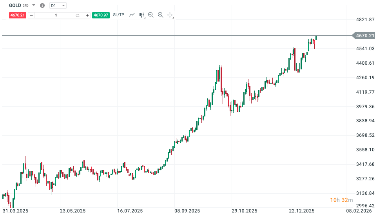This screenshot has height=216, width=377.
Task: Click the instrument info icon
Action: click(x=42, y=5)
